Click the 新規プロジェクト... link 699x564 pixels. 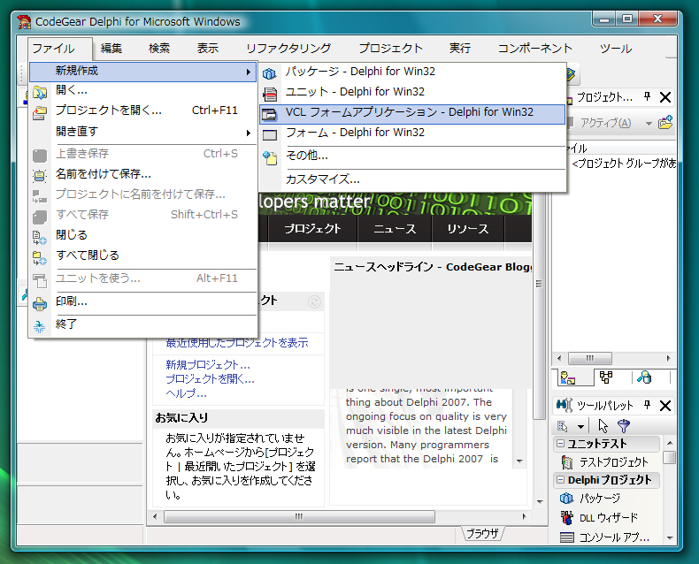[208, 364]
